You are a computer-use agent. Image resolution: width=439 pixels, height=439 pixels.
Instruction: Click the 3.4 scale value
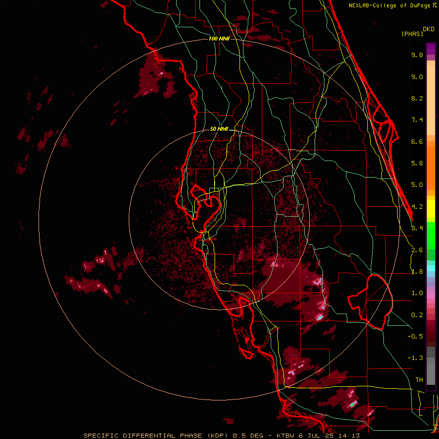pos(417,228)
